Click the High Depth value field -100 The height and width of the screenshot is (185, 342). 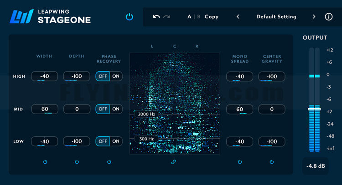[x=77, y=76]
